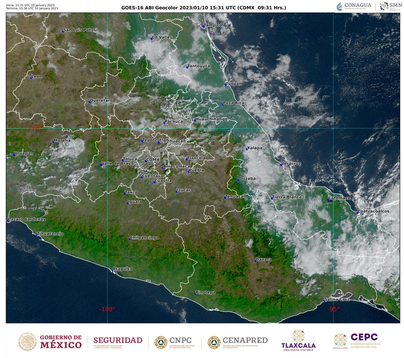Viewport: 404px width, 358px height.
Task: Click the -100° longitude label
Action: point(107,309)
